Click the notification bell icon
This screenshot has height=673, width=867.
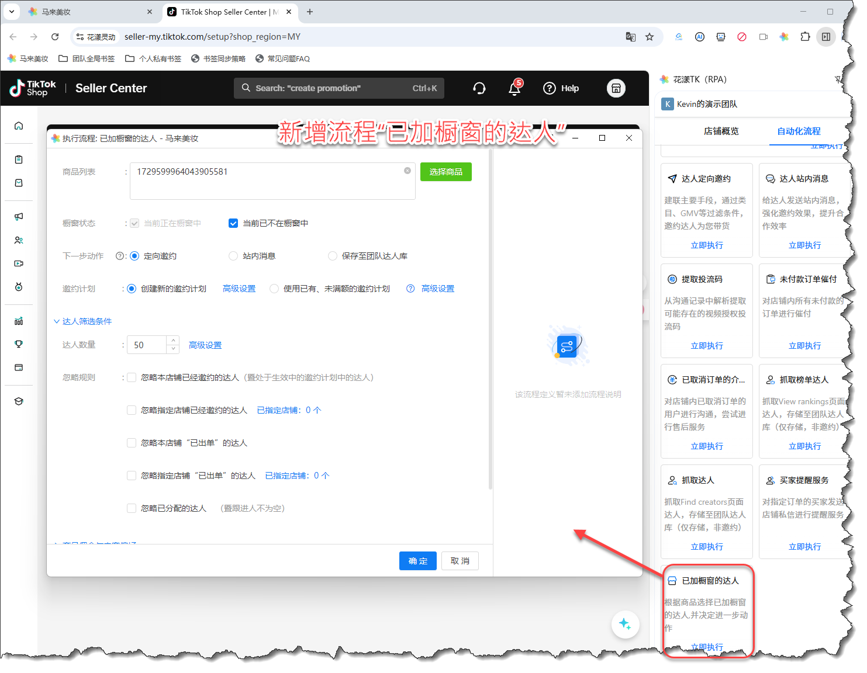tap(514, 89)
